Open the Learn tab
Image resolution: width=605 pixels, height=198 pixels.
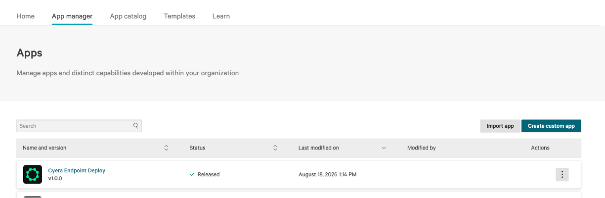click(221, 16)
